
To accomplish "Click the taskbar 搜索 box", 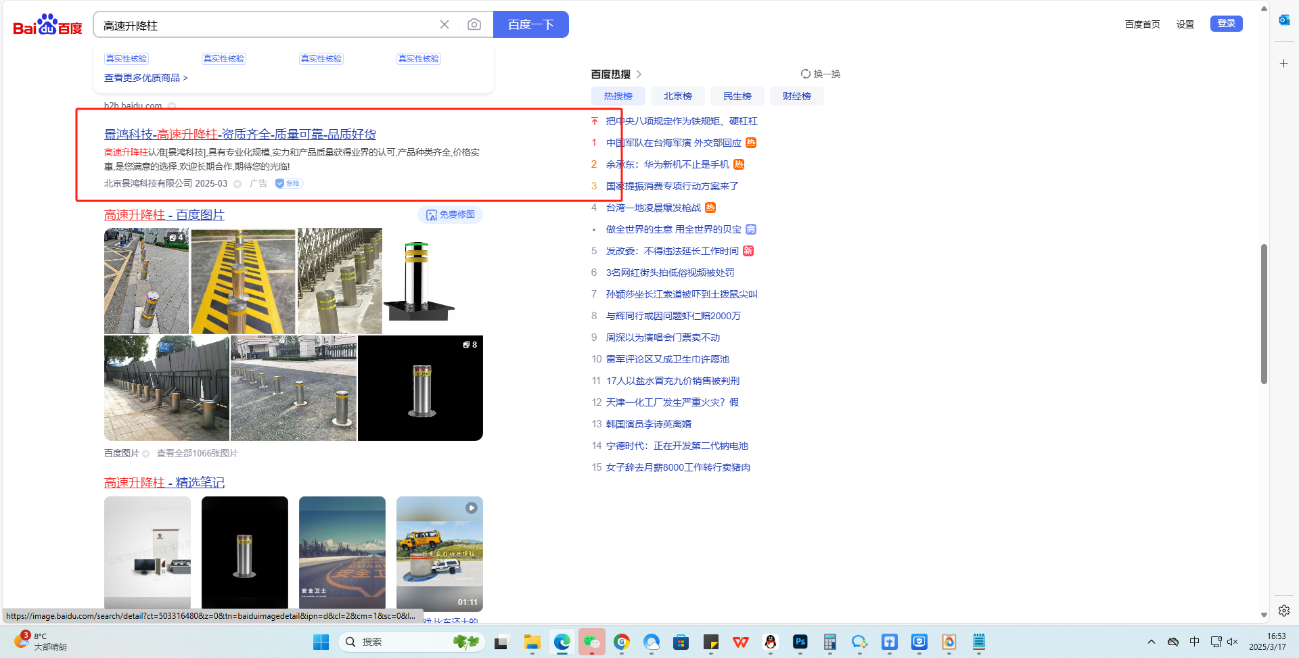I will (x=411, y=642).
